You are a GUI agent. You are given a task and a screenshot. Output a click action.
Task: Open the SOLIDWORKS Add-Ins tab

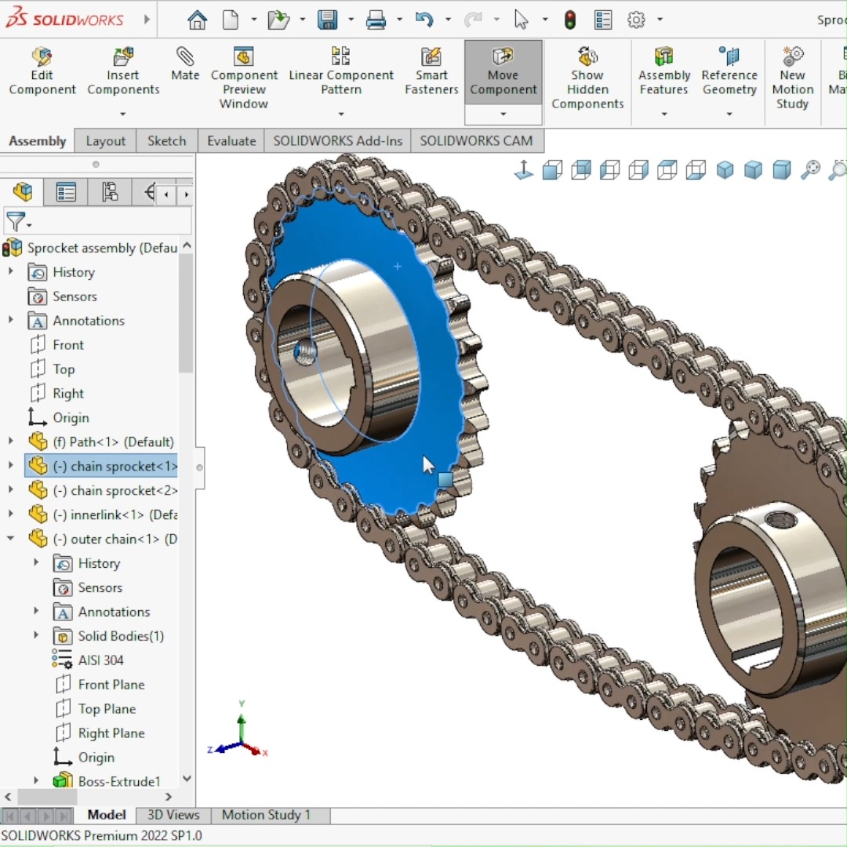337,141
